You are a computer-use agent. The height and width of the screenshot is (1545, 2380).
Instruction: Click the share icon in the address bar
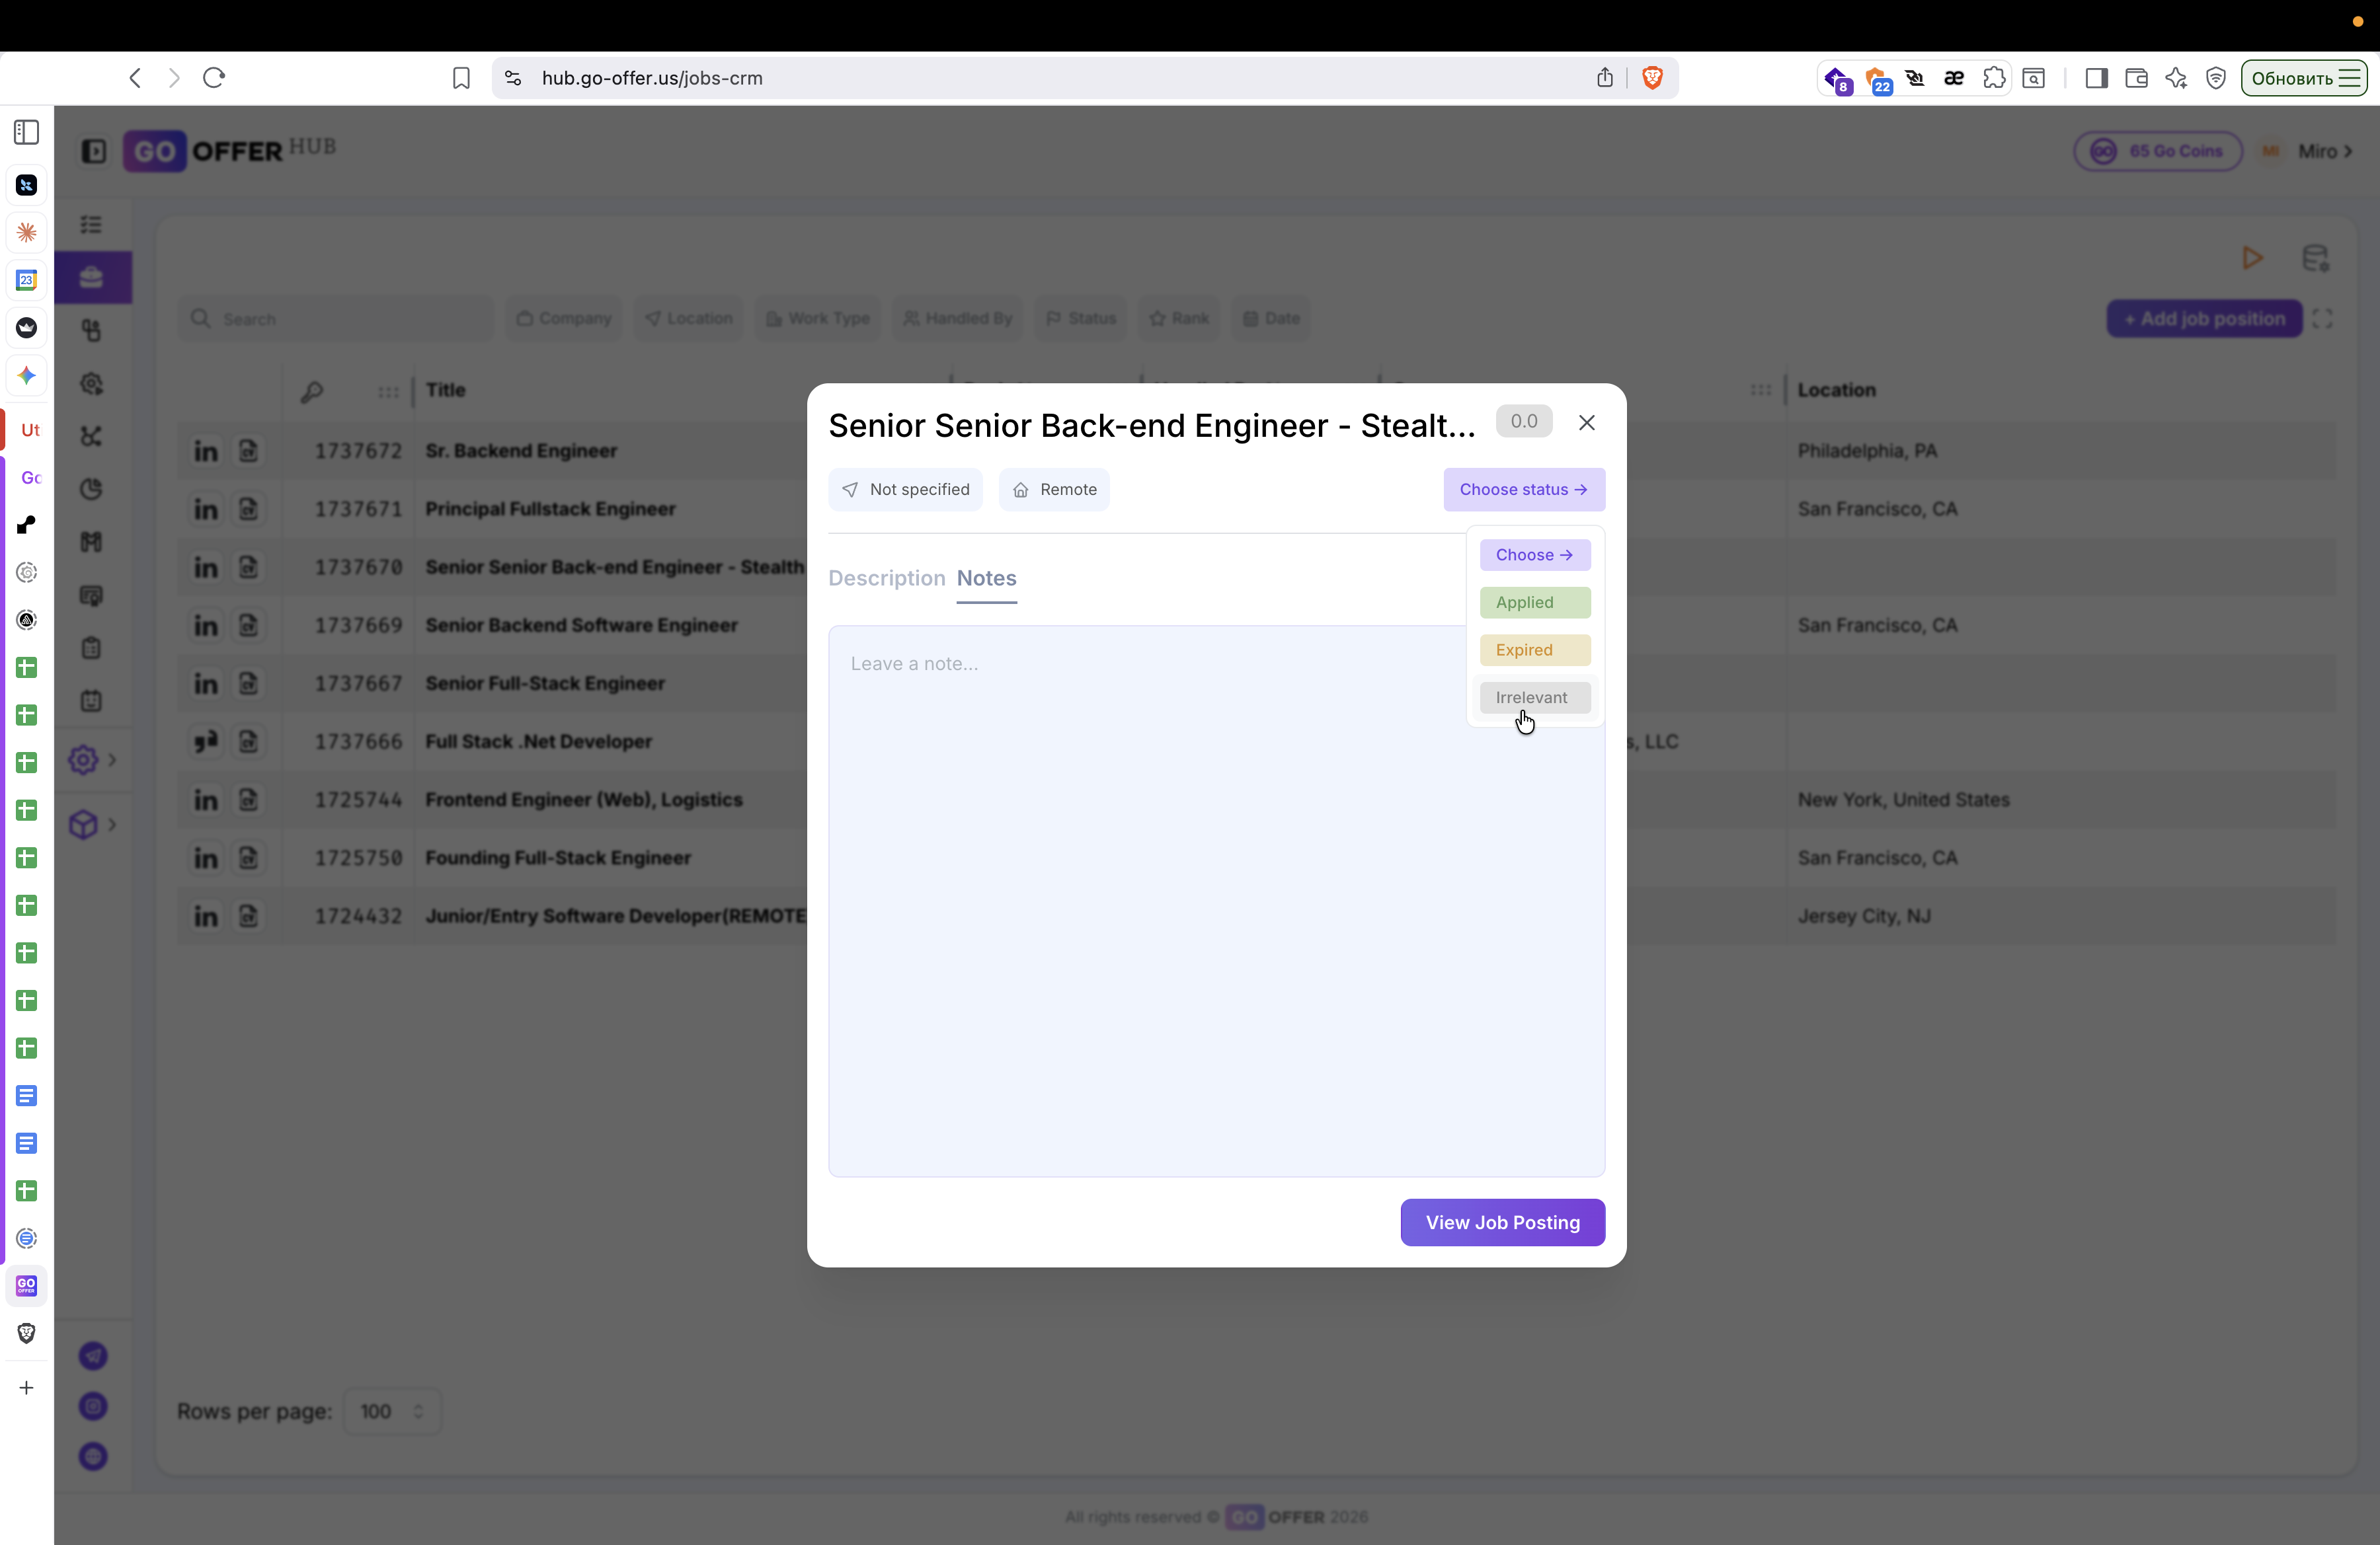coord(1604,78)
